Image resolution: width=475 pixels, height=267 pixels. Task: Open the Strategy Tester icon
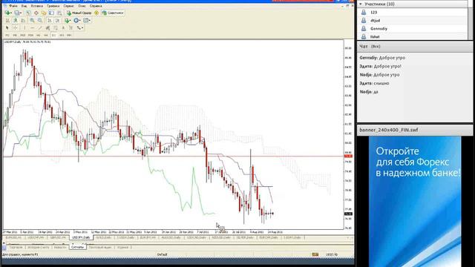click(59, 13)
